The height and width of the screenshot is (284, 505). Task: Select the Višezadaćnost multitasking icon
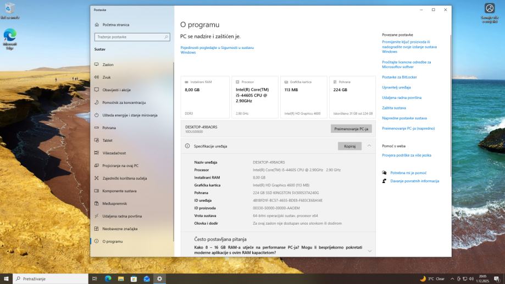click(97, 153)
